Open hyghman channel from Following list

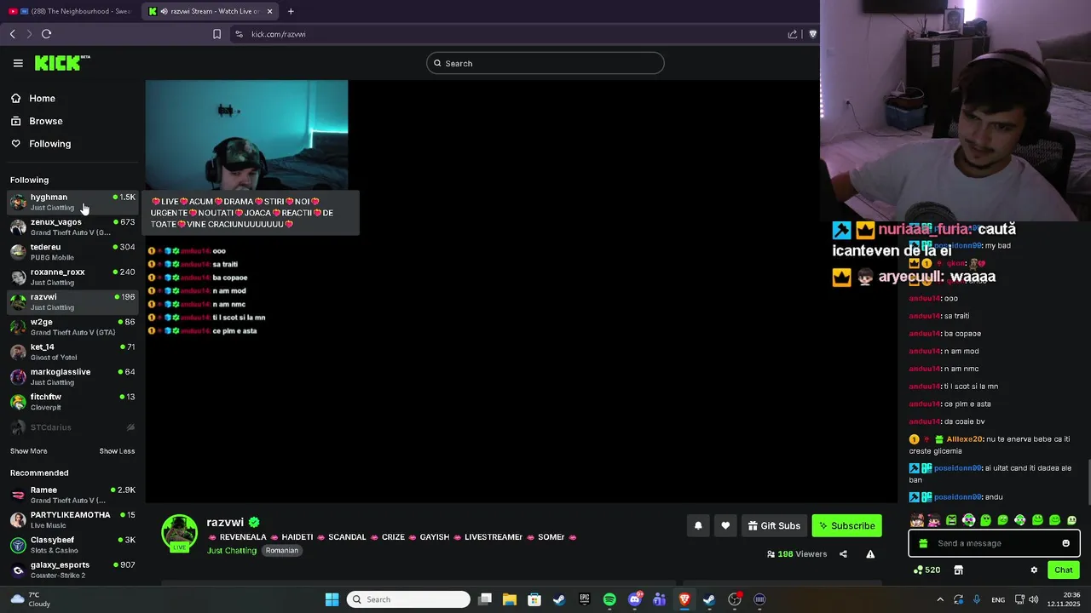point(72,202)
